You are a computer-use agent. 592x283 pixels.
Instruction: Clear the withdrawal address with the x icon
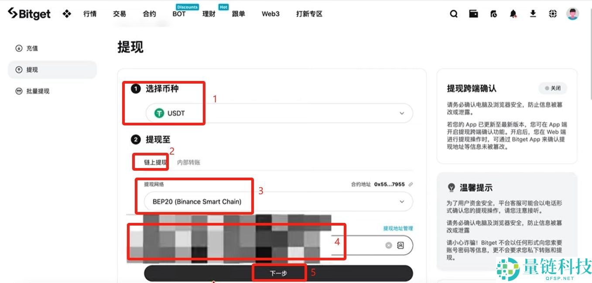coord(388,245)
